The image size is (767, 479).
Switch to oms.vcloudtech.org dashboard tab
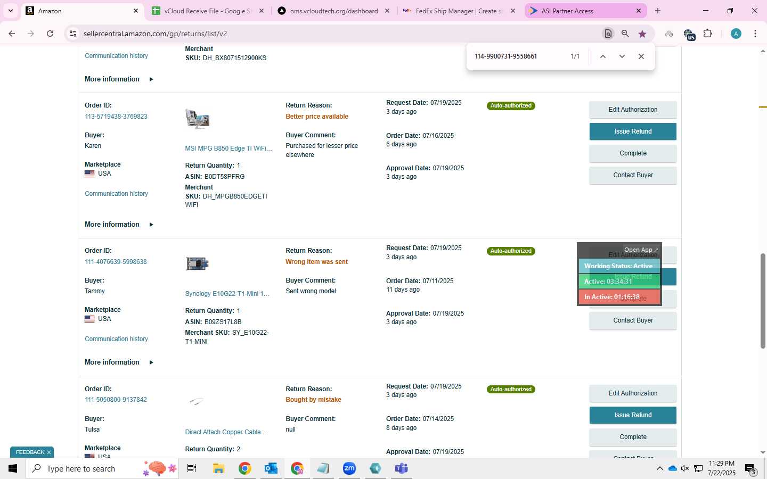[334, 11]
